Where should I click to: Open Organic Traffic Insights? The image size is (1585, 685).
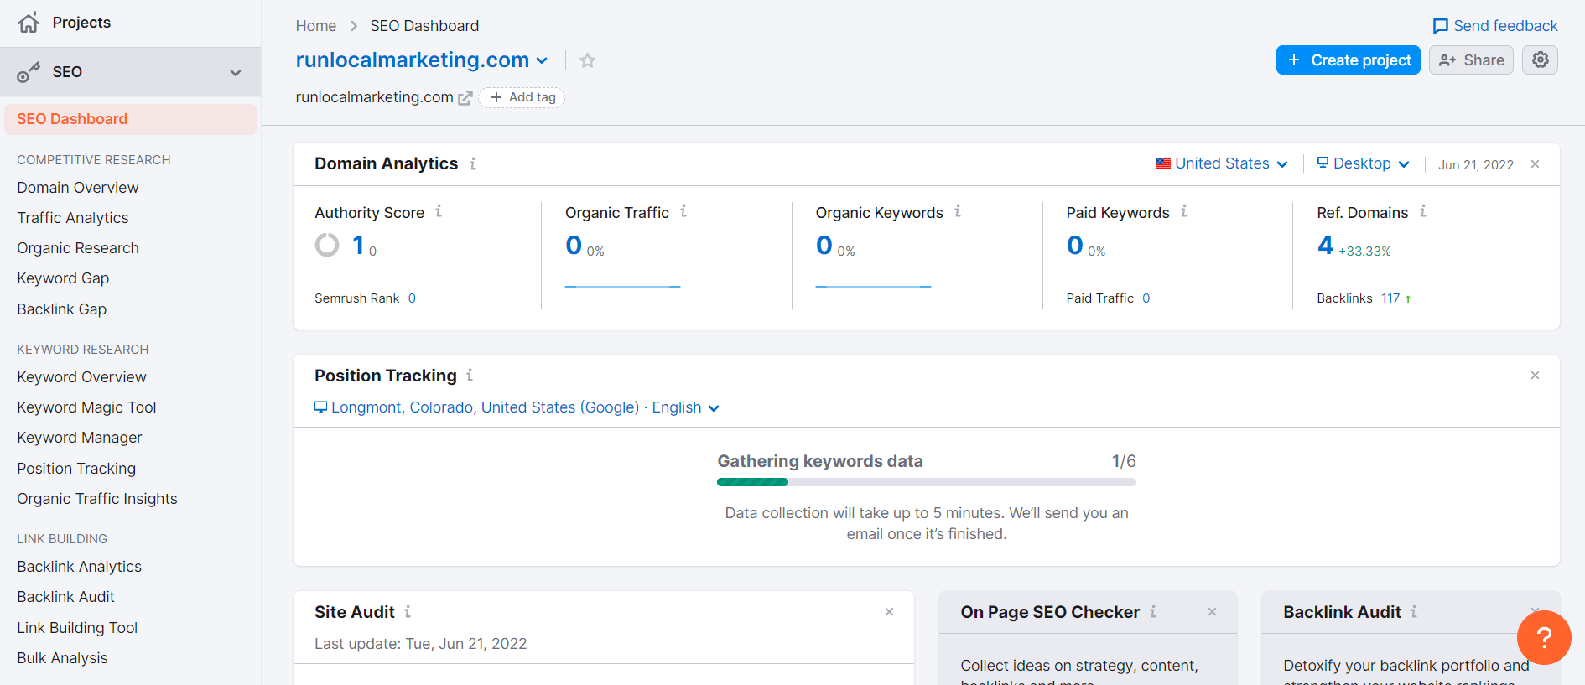coord(97,499)
